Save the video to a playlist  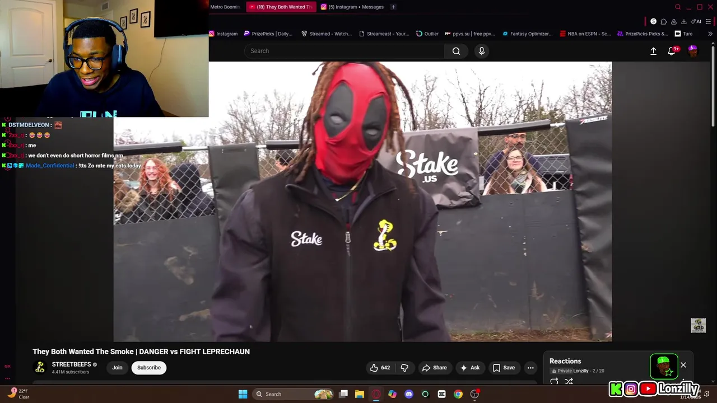504,368
